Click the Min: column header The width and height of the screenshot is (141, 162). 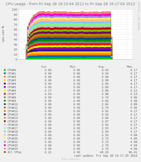pos(73,67)
